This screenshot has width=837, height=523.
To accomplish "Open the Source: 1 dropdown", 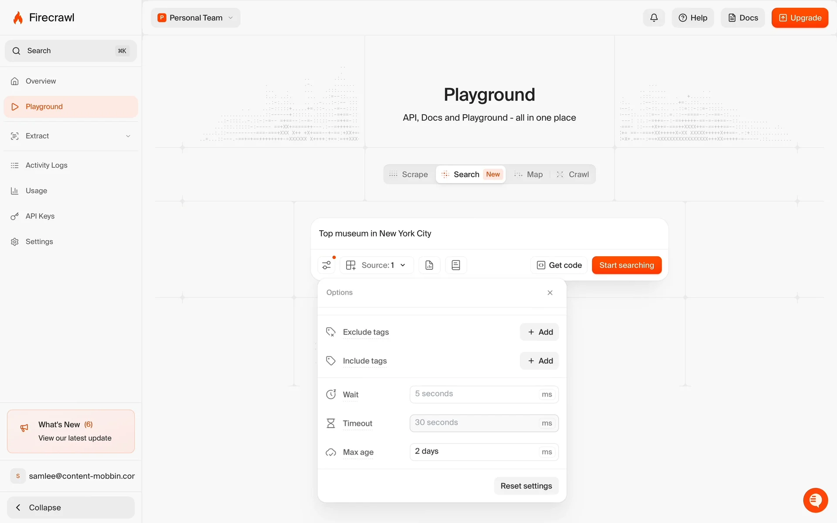I will coord(377,265).
